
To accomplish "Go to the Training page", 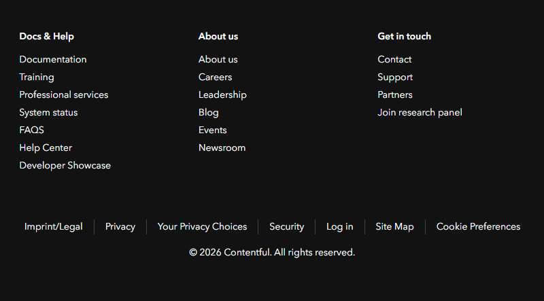I will click(x=37, y=77).
